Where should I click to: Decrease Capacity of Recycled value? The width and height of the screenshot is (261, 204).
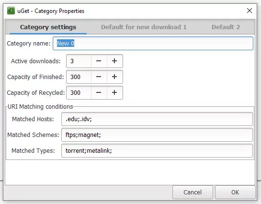point(99,93)
